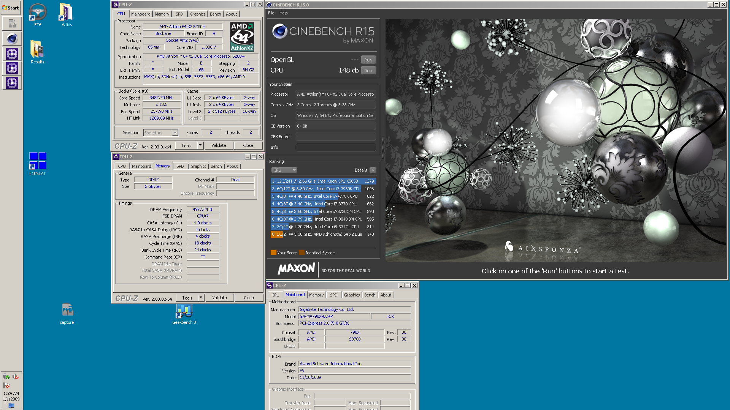
Task: Launch the Geekbench 3 shortcut
Action: click(184, 314)
